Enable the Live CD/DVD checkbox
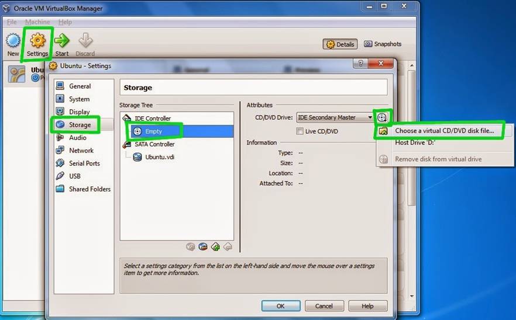Image resolution: width=516 pixels, height=320 pixels. [x=300, y=131]
